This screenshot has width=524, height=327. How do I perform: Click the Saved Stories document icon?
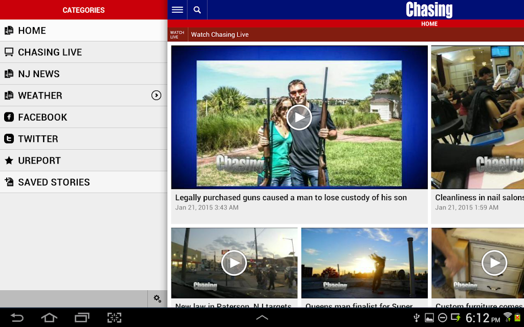tap(9, 182)
